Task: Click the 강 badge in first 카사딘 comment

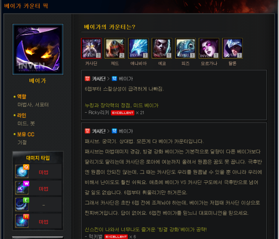Action: pos(88,78)
